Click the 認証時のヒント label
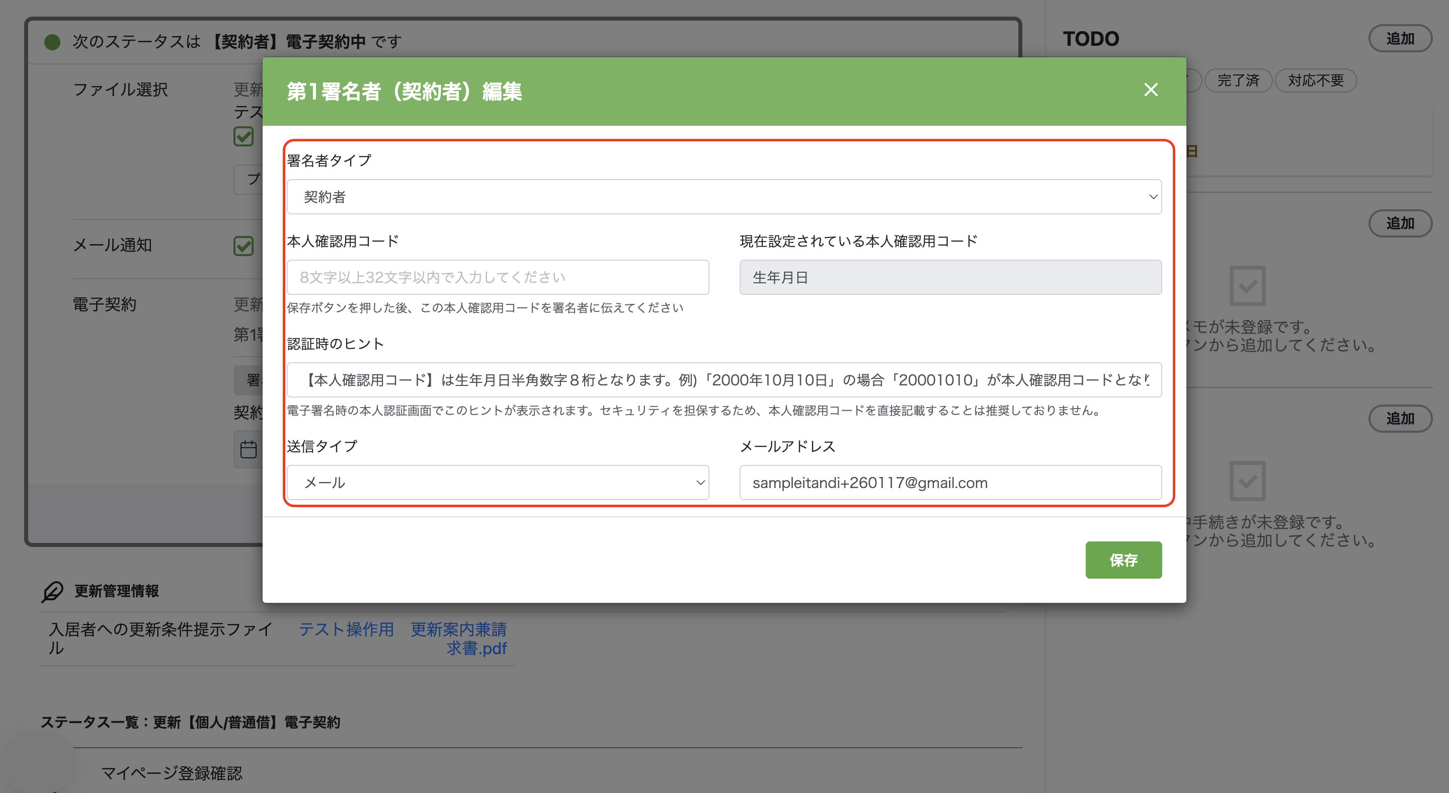The image size is (1449, 793). 335,344
